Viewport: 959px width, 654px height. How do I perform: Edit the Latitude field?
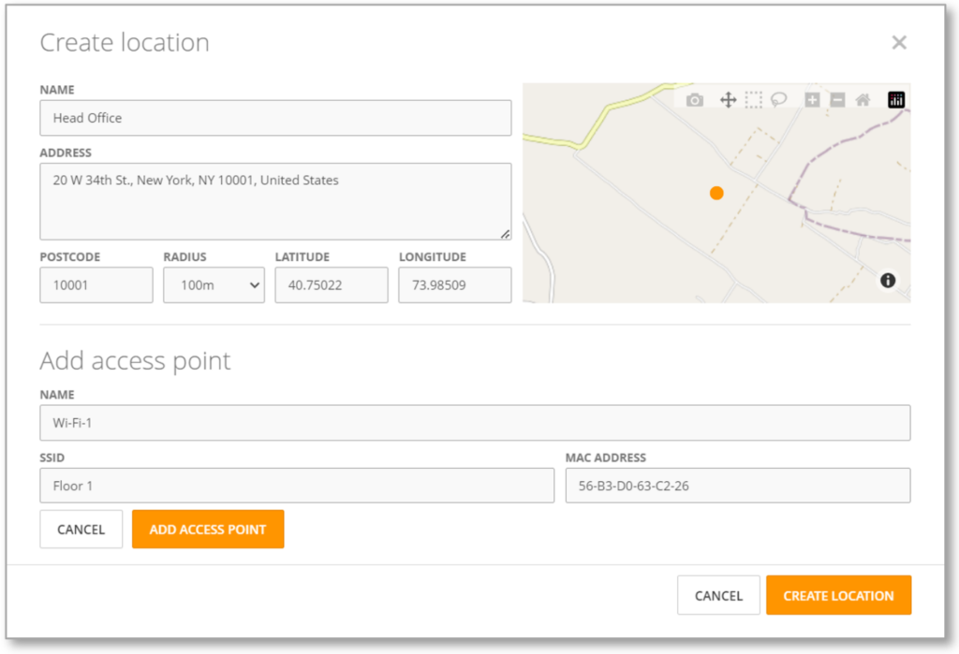click(x=331, y=285)
